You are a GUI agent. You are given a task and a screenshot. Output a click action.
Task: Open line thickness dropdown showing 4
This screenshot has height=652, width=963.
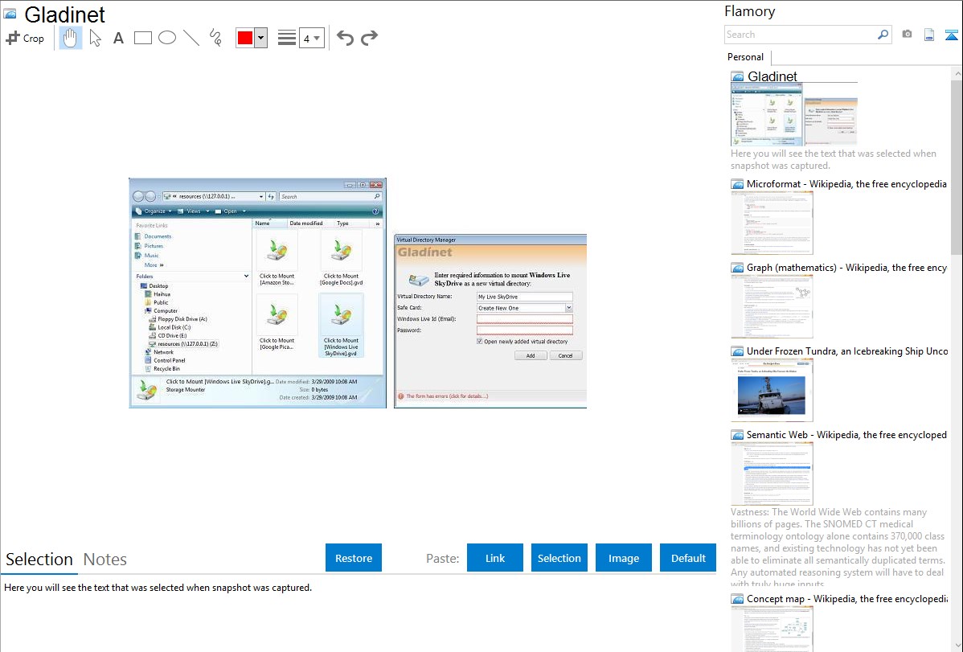pos(311,39)
